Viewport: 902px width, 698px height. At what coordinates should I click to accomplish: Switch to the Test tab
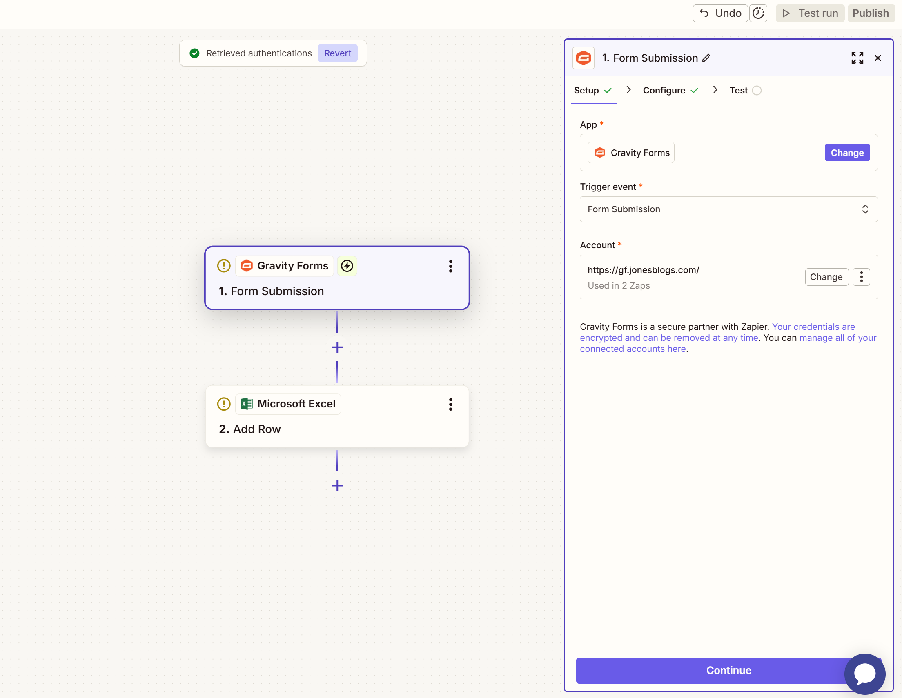[x=739, y=90]
